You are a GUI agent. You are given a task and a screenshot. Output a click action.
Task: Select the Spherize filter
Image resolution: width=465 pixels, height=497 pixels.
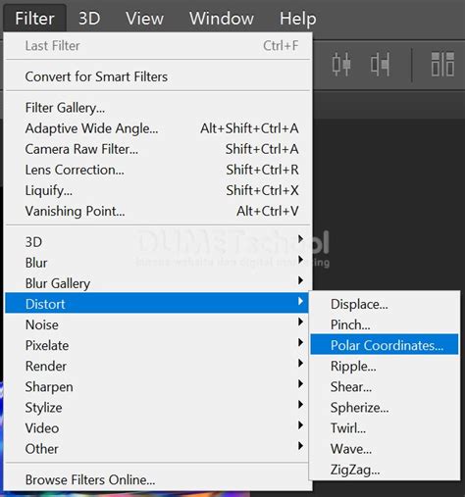click(x=385, y=408)
